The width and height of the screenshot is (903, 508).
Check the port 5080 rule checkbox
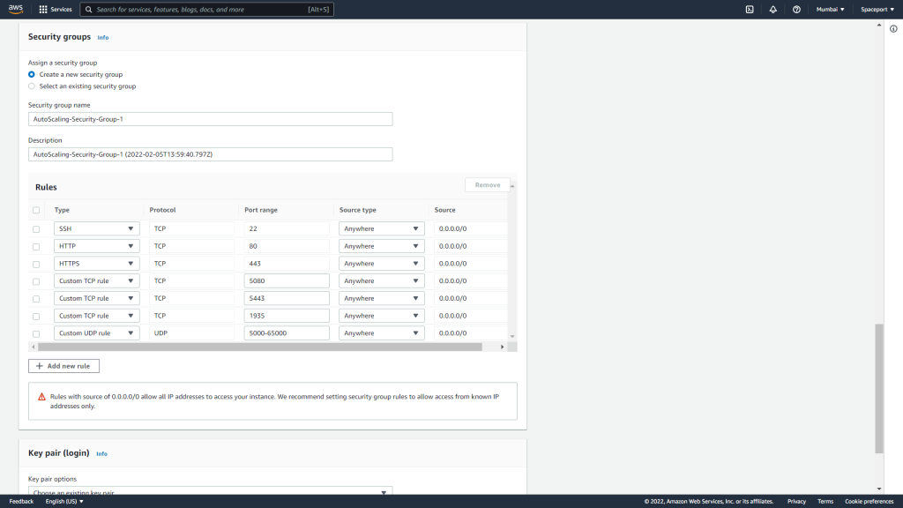pos(36,281)
